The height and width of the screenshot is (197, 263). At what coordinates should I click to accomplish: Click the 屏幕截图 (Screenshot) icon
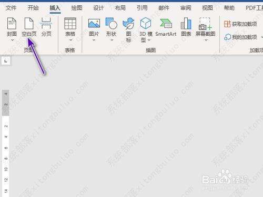[205, 24]
